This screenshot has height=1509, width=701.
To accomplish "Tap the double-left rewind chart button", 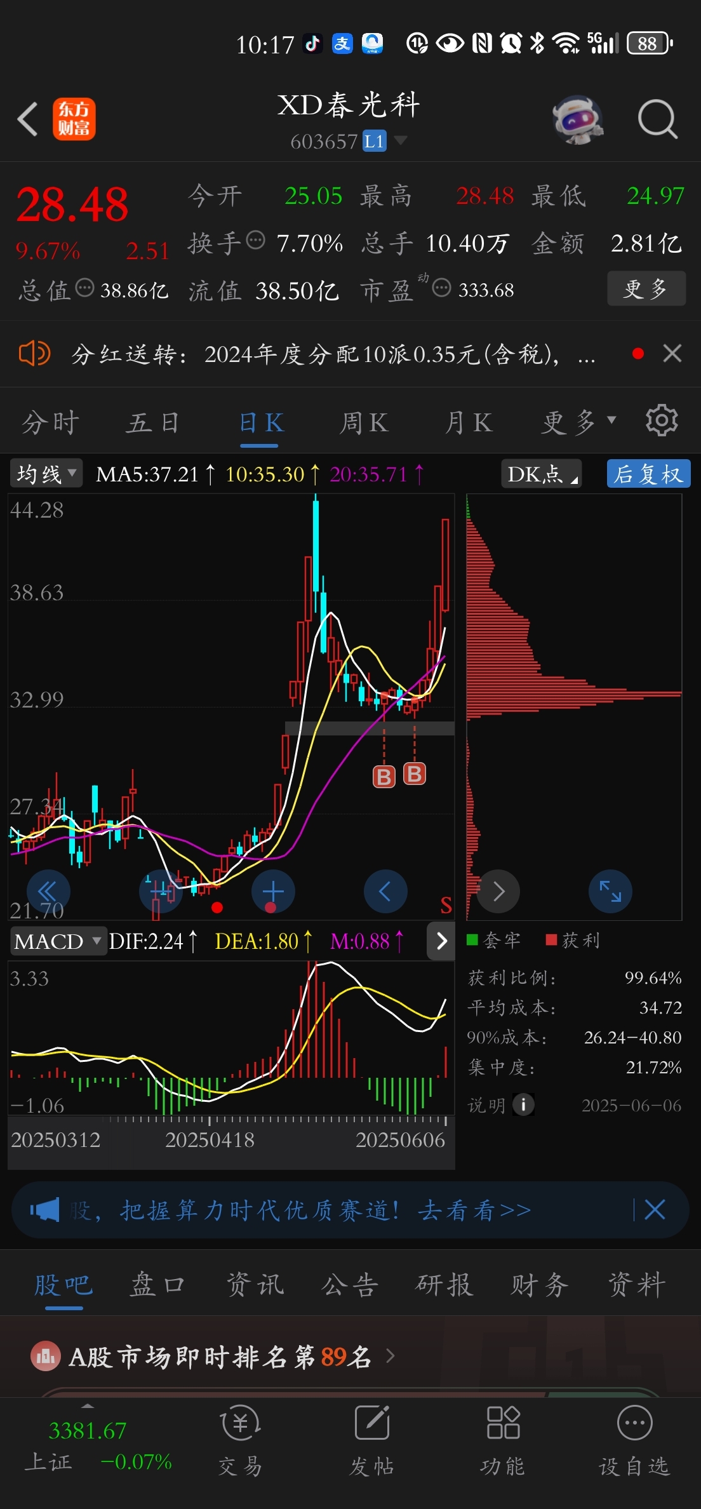I will [48, 891].
